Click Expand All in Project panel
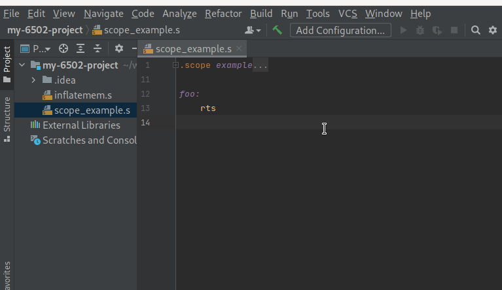Viewport: 502px width, 290px height. point(81,48)
